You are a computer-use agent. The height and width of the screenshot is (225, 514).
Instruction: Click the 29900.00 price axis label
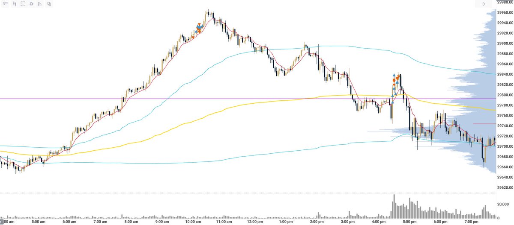pos(505,44)
